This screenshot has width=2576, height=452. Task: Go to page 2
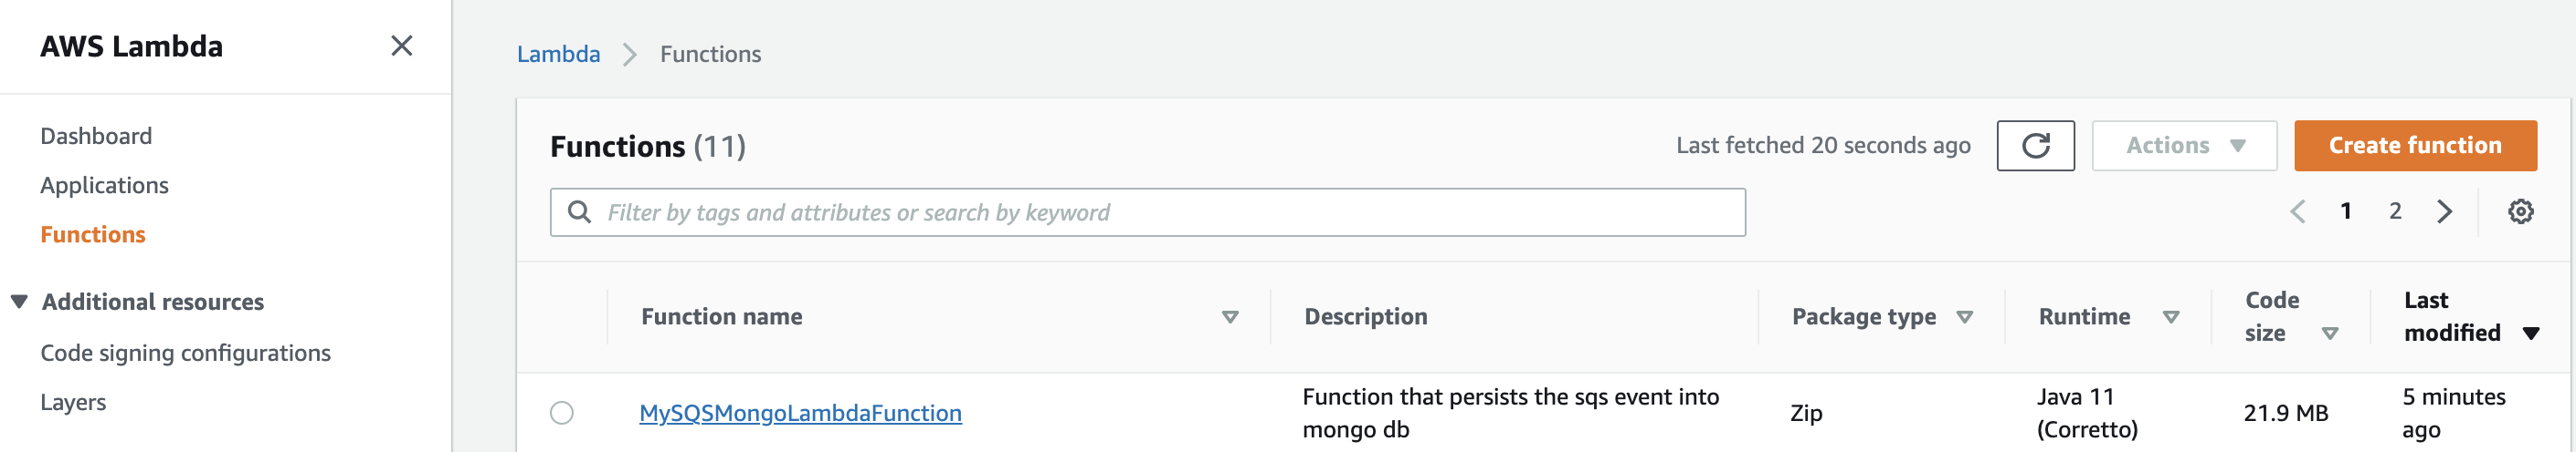tap(2395, 211)
